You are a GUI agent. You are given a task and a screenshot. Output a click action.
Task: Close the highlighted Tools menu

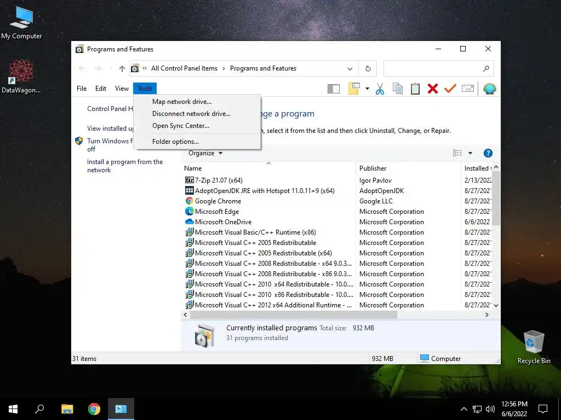point(145,89)
